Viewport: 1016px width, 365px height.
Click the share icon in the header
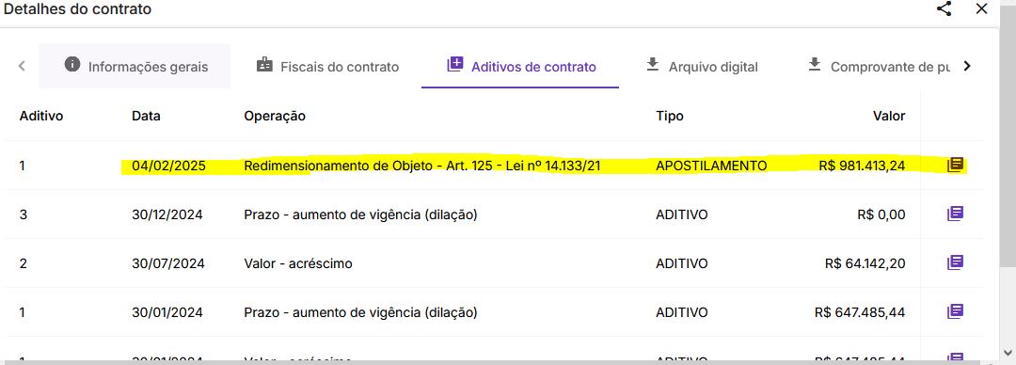pyautogui.click(x=945, y=9)
